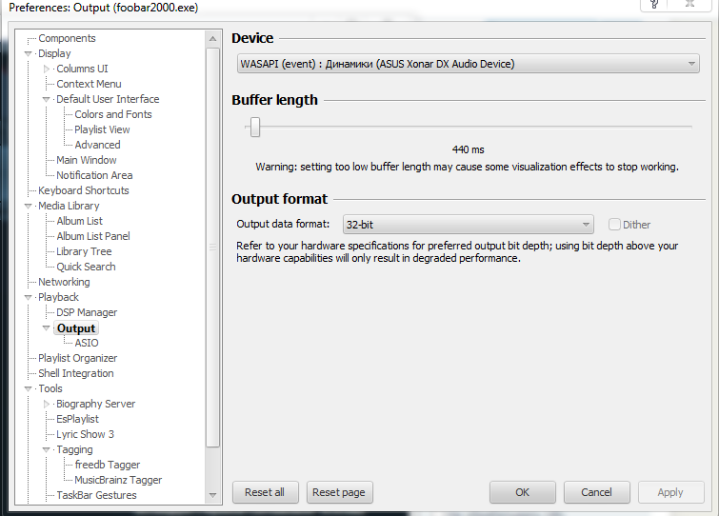Screen dimensions: 719x516
Task: Select the Output tree item
Action: click(x=76, y=328)
